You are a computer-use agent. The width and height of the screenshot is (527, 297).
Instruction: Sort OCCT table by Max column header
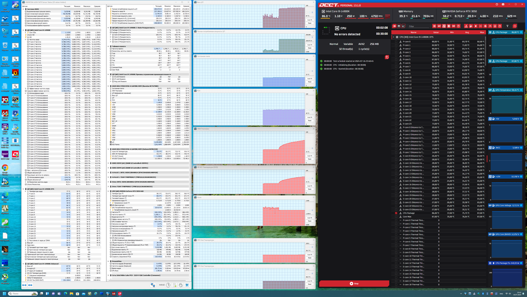(482, 32)
